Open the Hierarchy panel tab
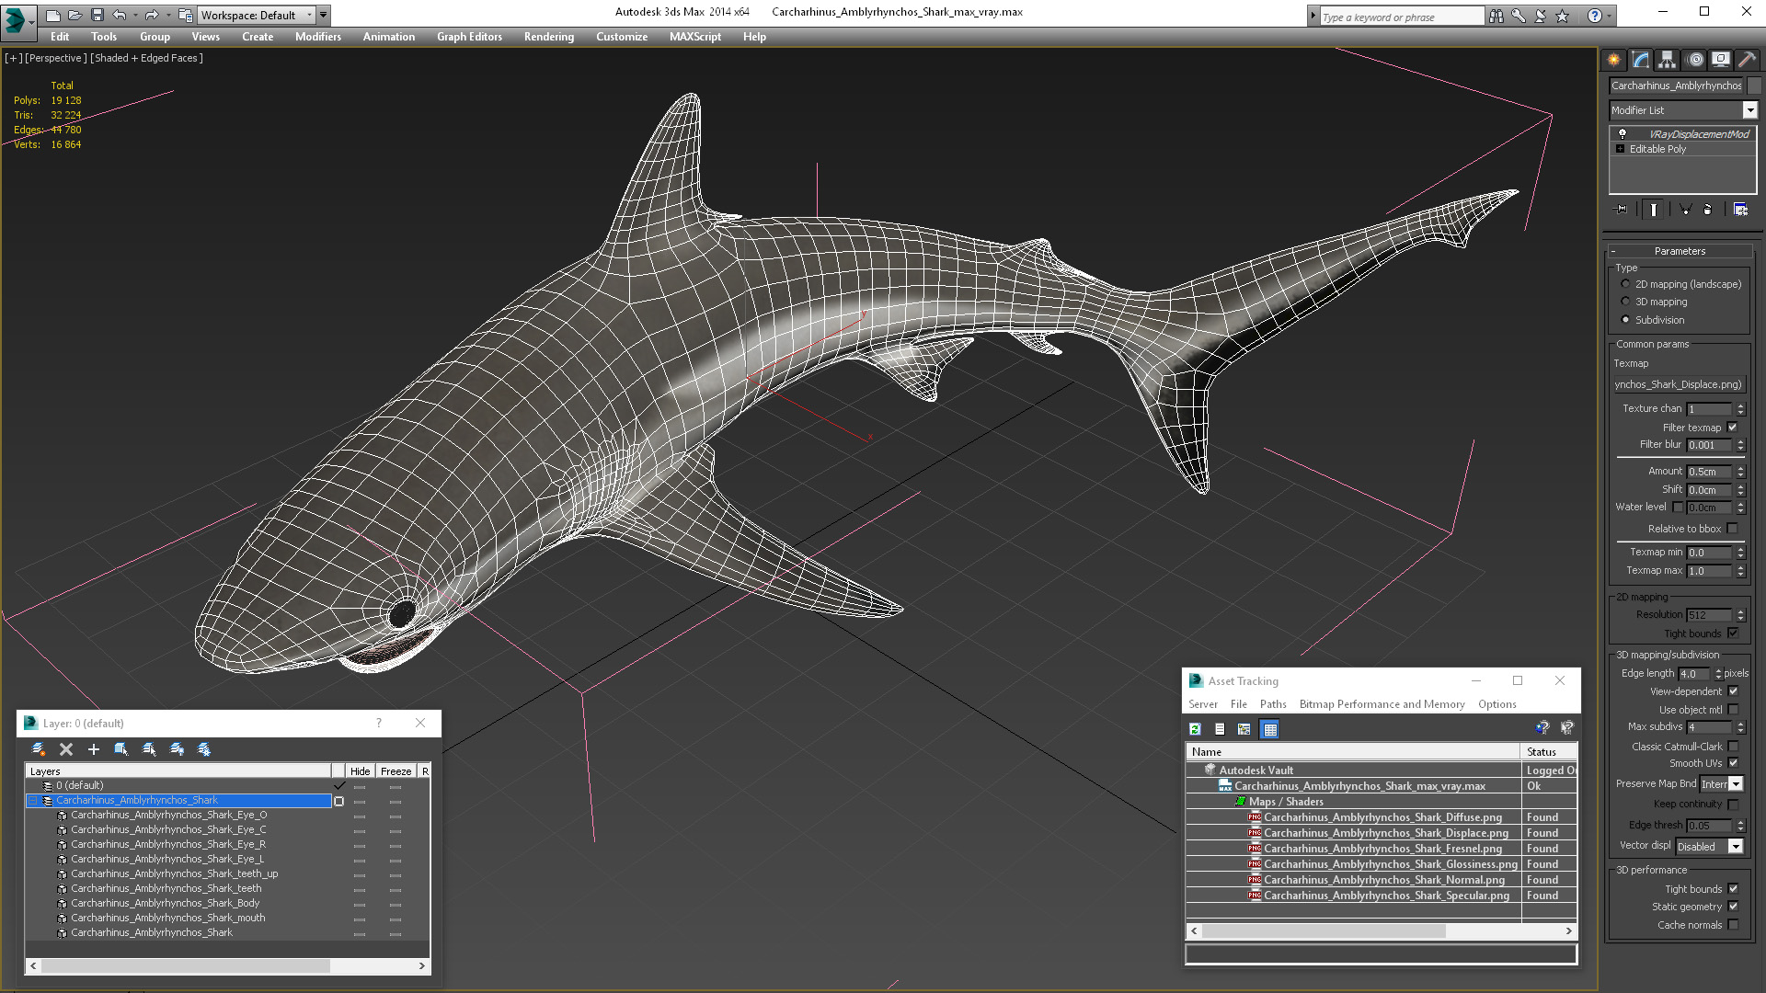Viewport: 1766px width, 993px height. point(1668,60)
